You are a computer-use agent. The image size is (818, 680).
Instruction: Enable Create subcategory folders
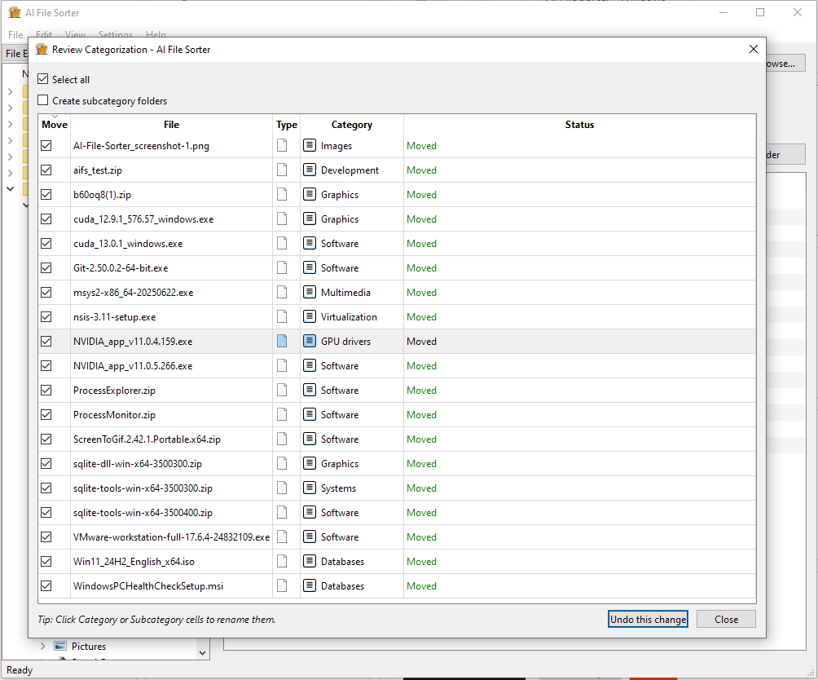pyautogui.click(x=43, y=100)
